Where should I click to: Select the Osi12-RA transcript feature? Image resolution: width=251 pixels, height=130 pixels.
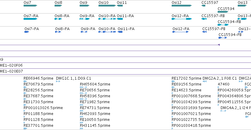click(182, 19)
